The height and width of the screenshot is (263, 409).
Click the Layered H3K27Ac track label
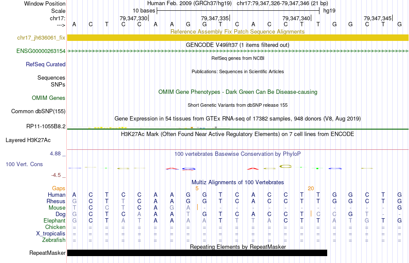pos(28,140)
